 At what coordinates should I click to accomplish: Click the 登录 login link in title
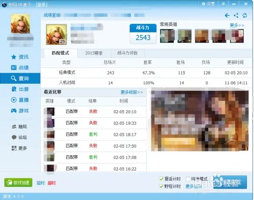42,5
